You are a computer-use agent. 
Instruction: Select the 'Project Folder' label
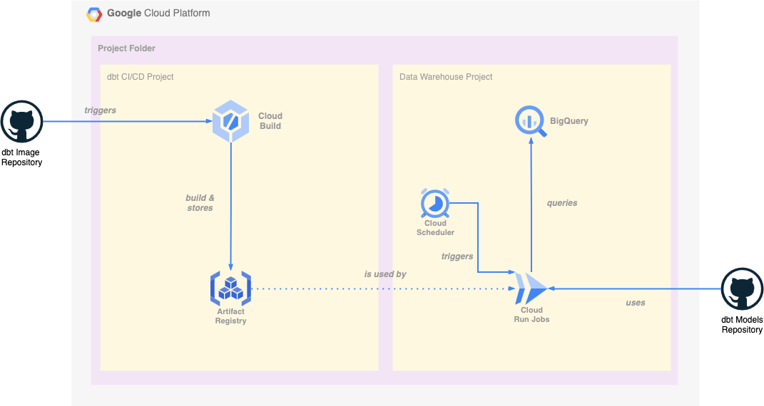click(126, 48)
